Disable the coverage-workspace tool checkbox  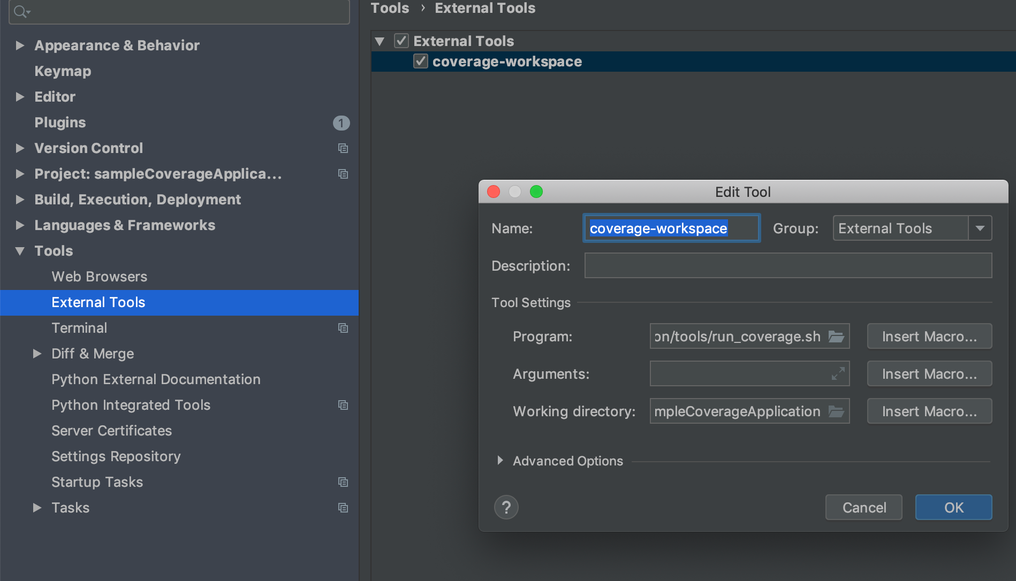(x=420, y=61)
